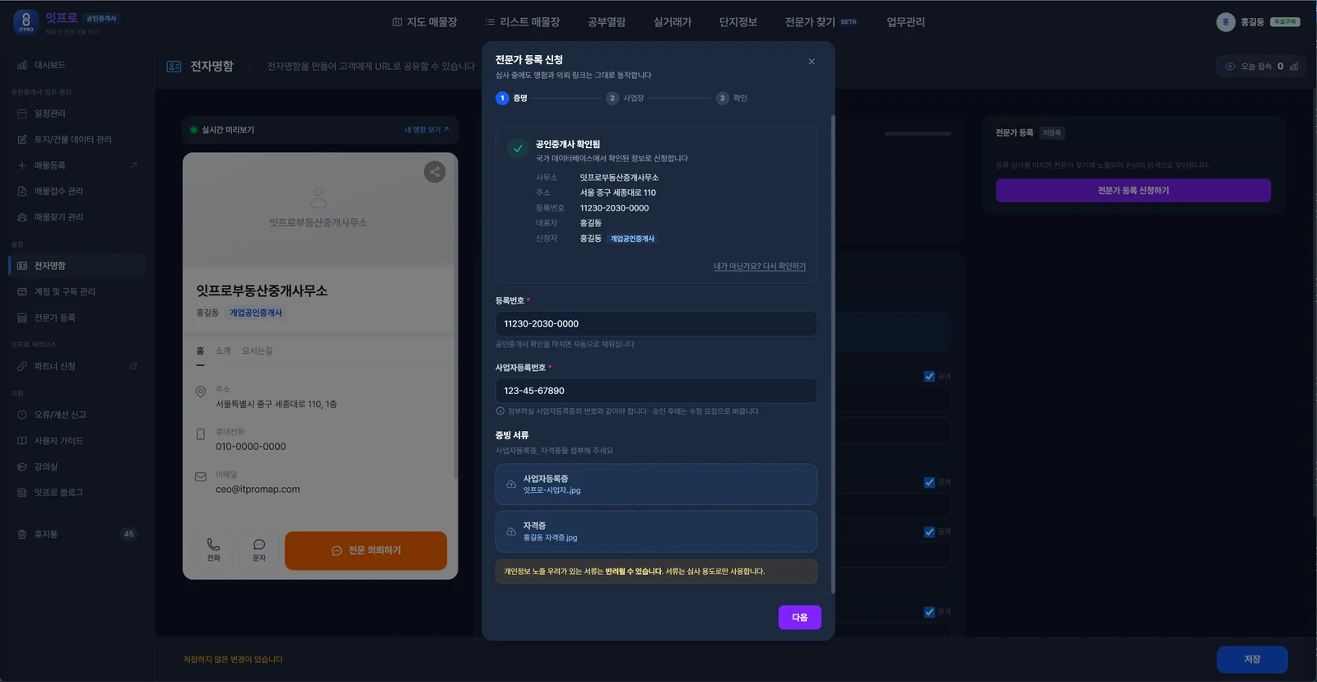This screenshot has height=682, width=1317.
Task: Click 내가 아닌가요? 다시 확인하기 link
Action: coord(760,267)
